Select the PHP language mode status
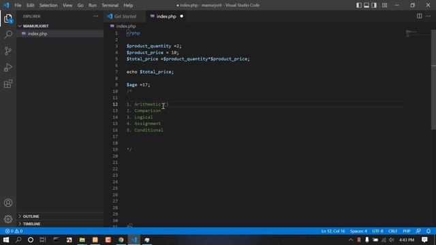This screenshot has height=245, width=436. (407, 231)
